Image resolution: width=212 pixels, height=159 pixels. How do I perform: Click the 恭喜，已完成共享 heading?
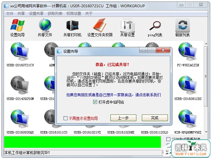pos(112,65)
